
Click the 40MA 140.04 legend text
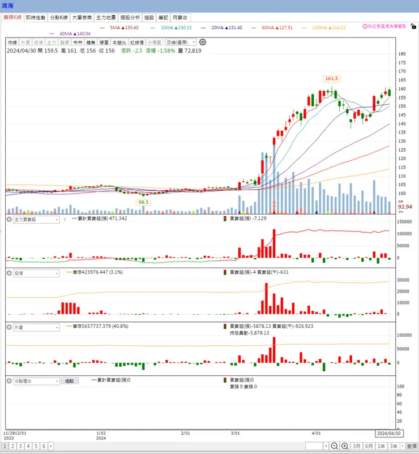pyautogui.click(x=75, y=33)
